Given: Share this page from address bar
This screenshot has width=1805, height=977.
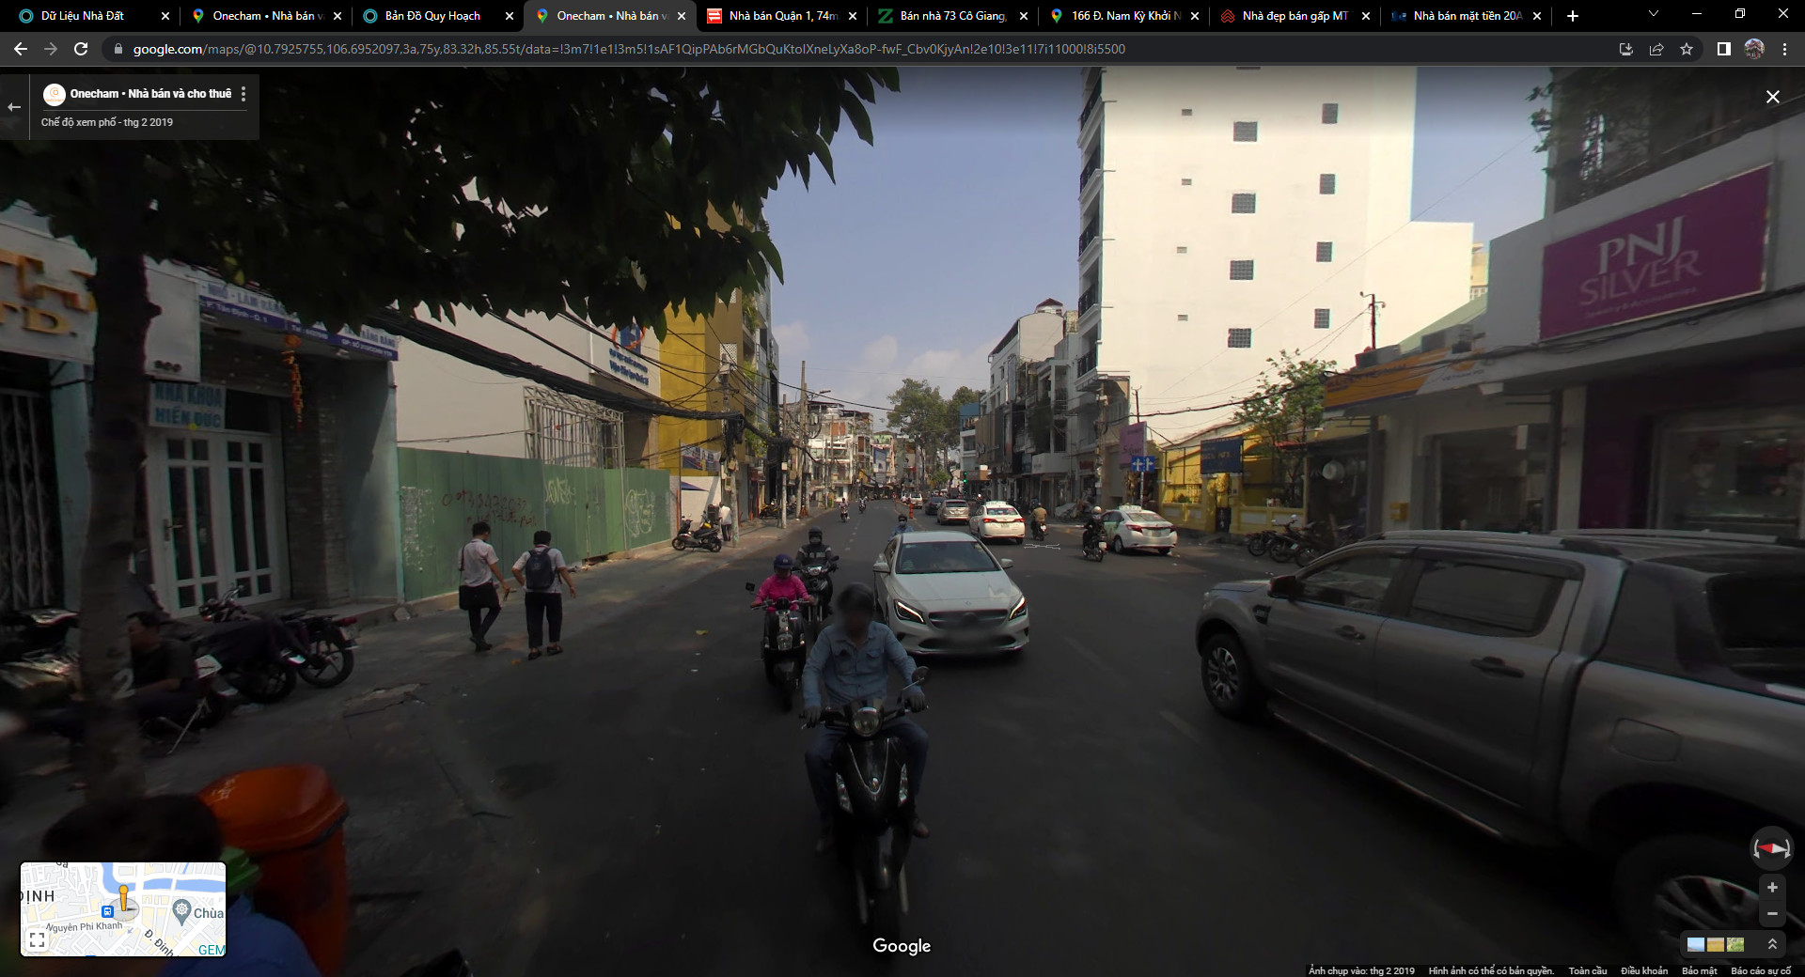Looking at the screenshot, I should [1656, 49].
